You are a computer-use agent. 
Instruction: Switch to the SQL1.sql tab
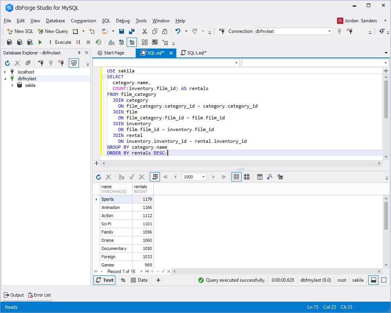tap(196, 53)
